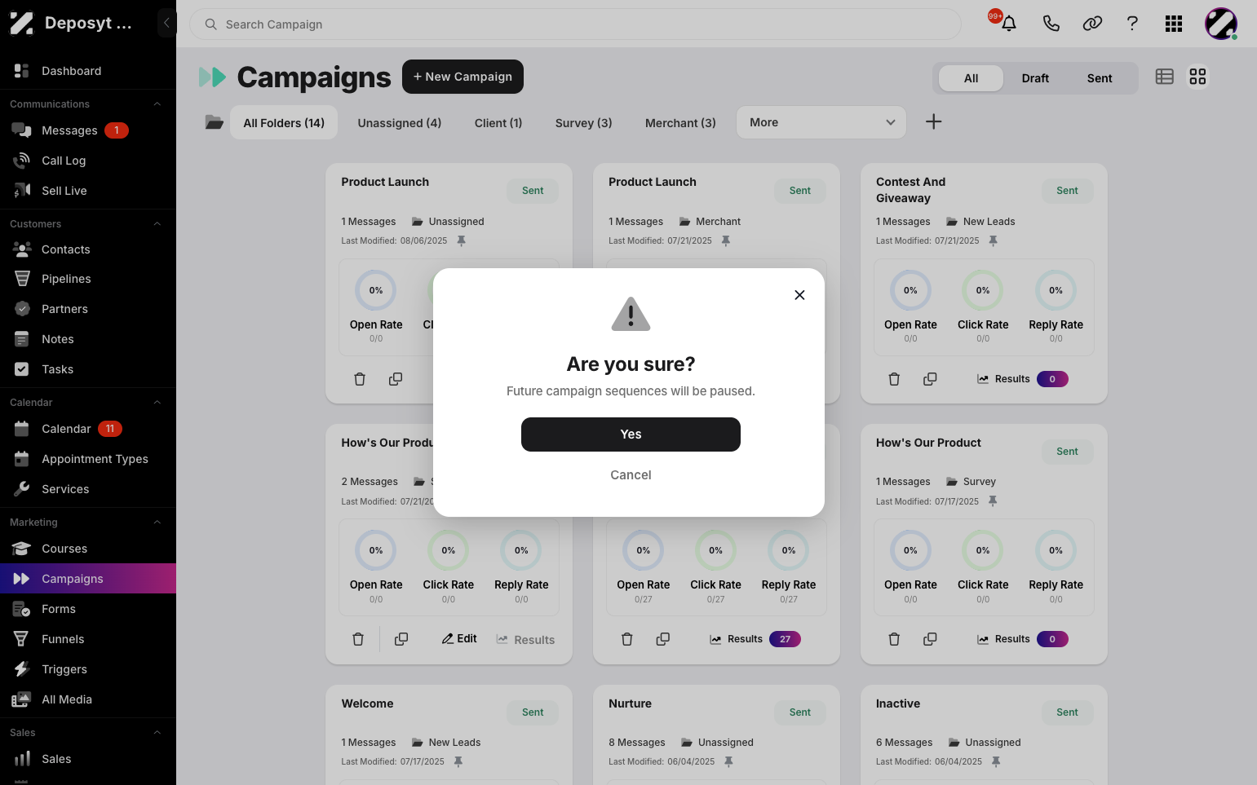
Task: Filter campaigns by Draft
Action: pyautogui.click(x=1035, y=78)
